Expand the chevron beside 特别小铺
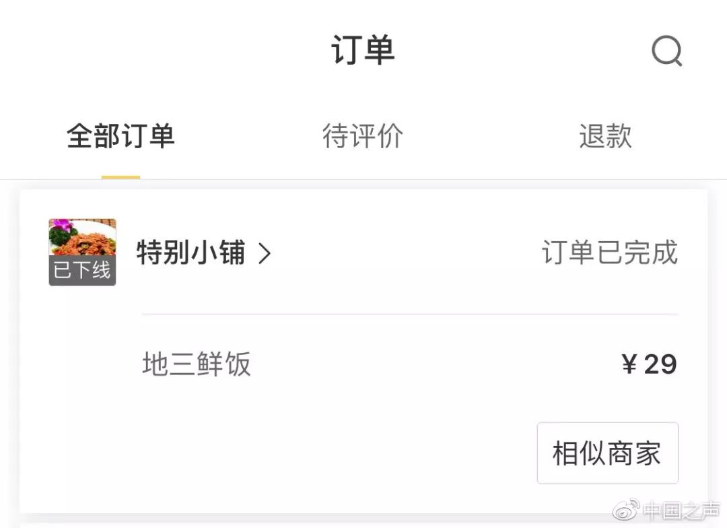This screenshot has width=727, height=528. coord(265,254)
